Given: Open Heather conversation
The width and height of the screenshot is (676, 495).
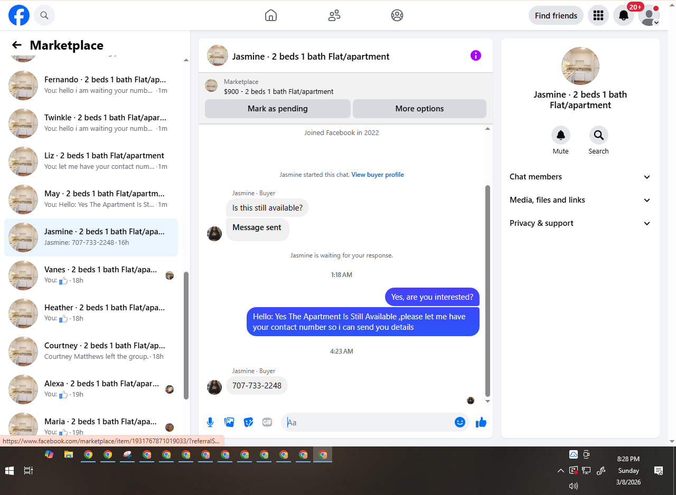Looking at the screenshot, I should click(91, 313).
